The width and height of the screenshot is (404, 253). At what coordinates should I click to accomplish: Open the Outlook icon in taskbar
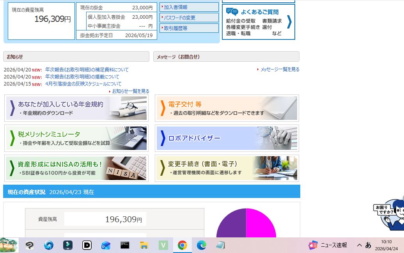[x=106, y=245]
